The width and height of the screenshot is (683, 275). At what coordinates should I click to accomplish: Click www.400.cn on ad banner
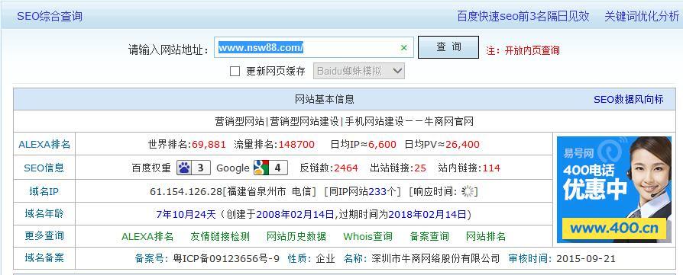[x=614, y=228]
